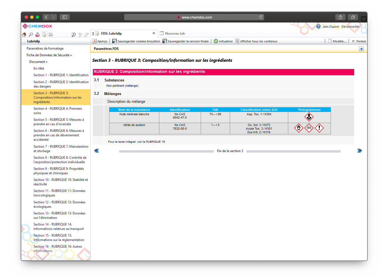
Task: Switch to the Nouveau tab
Action: (x=175, y=34)
